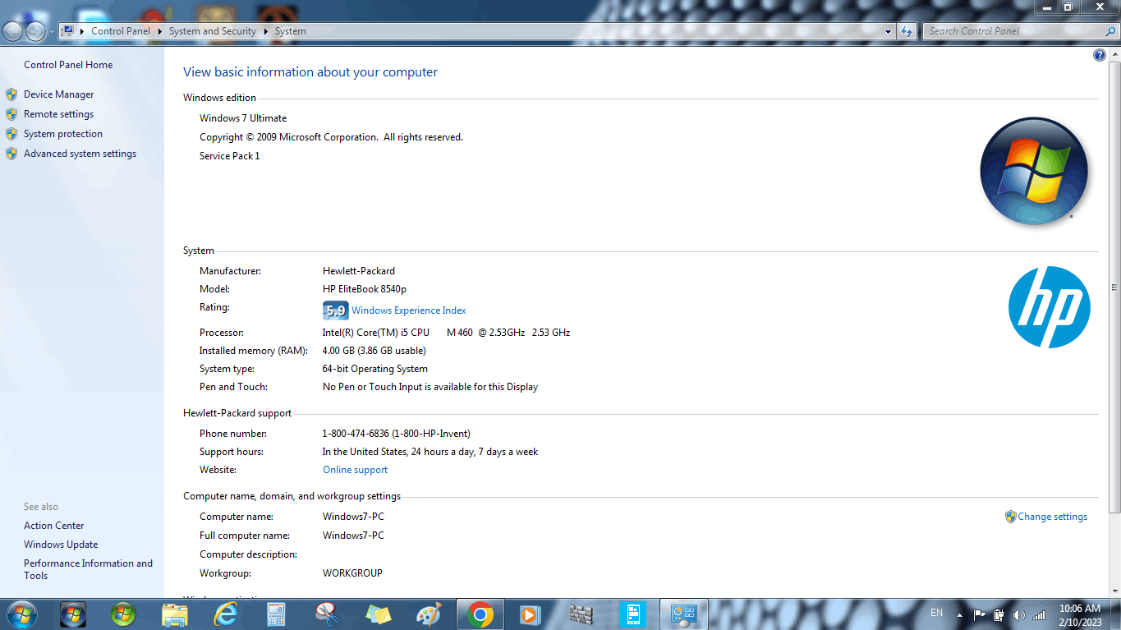The width and height of the screenshot is (1121, 630).
Task: Click '64-bit Operating System' text
Action: coord(375,369)
